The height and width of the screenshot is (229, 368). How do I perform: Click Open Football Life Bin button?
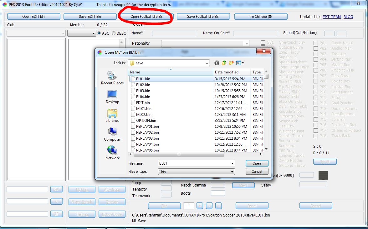[x=147, y=17]
